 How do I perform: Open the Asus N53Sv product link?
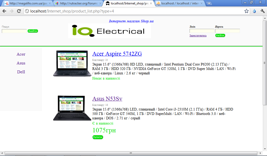107,99
